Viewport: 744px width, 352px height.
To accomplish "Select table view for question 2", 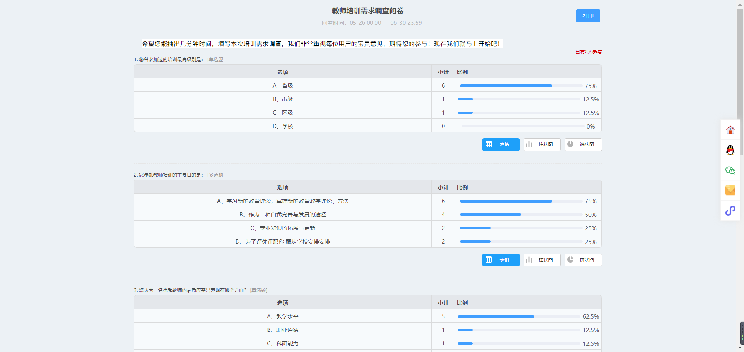I will [501, 260].
